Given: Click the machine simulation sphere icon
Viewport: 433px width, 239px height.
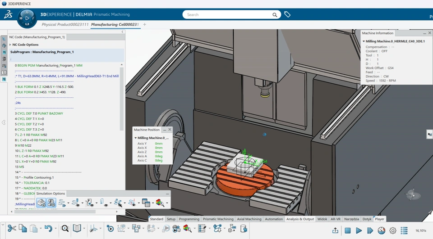Looking at the screenshot, I should (x=176, y=229).
